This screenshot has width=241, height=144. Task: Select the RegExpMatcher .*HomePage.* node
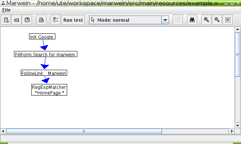point(49,90)
